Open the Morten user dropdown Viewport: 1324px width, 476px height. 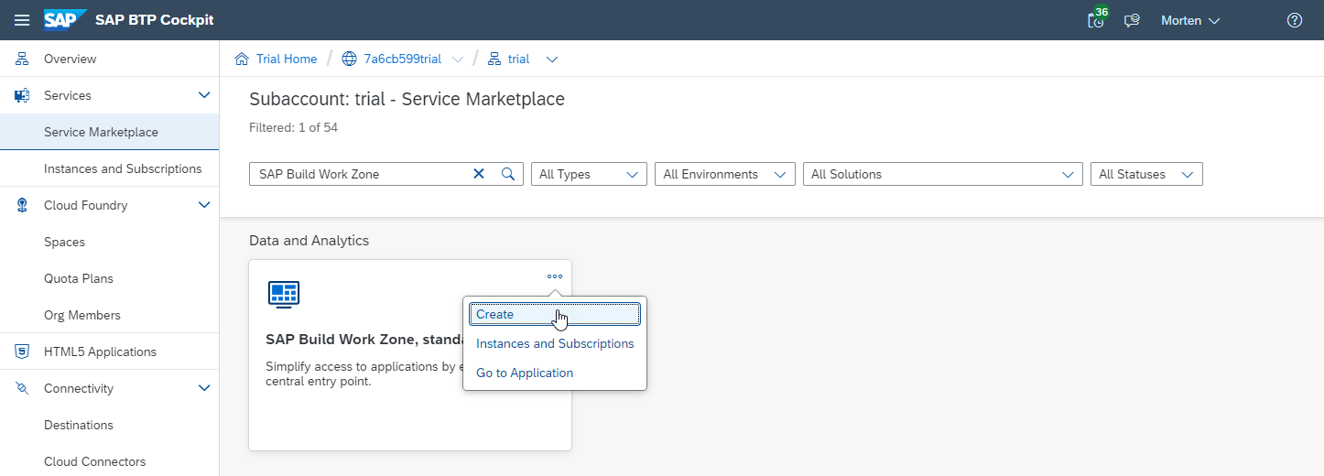1190,20
